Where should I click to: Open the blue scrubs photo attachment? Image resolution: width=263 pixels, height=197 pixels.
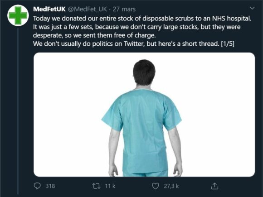tap(144, 115)
